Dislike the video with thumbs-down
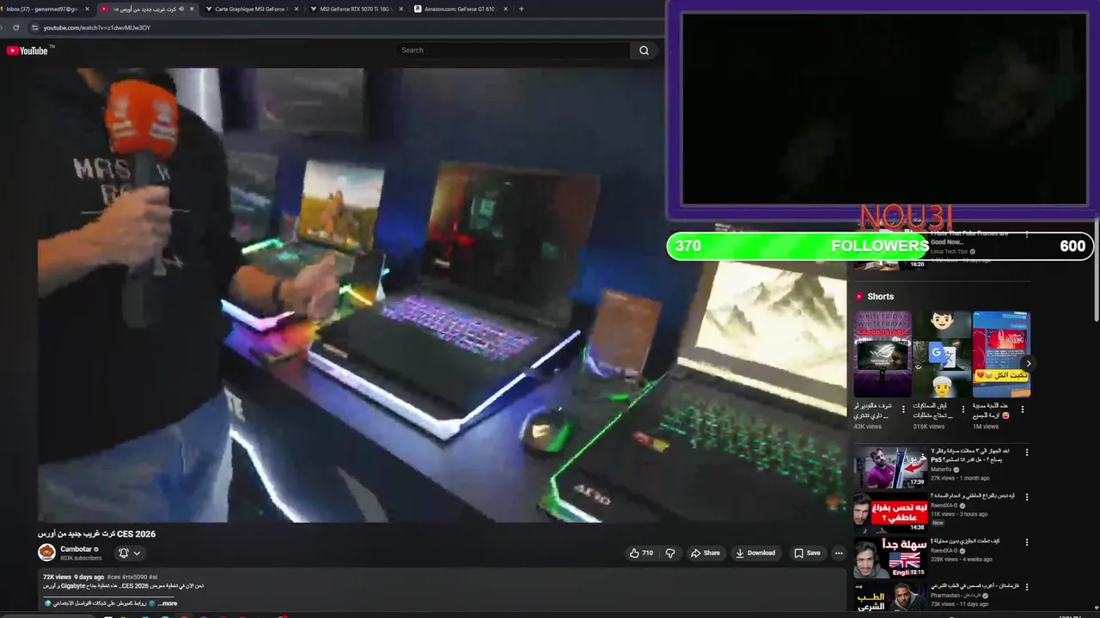 [x=670, y=554]
